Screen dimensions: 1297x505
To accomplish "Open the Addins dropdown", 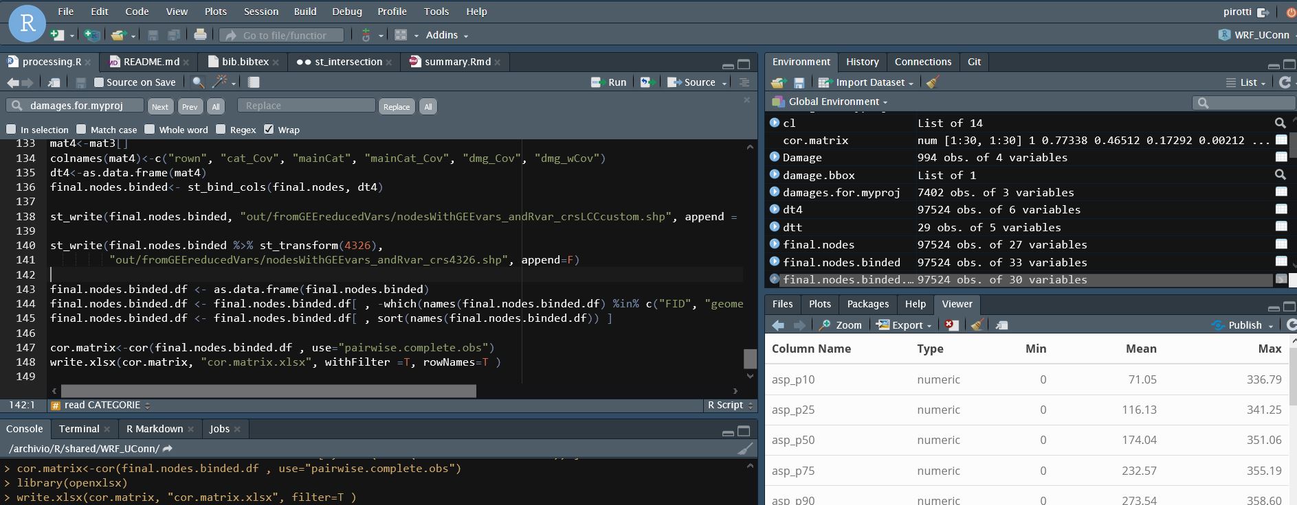I will (x=447, y=35).
